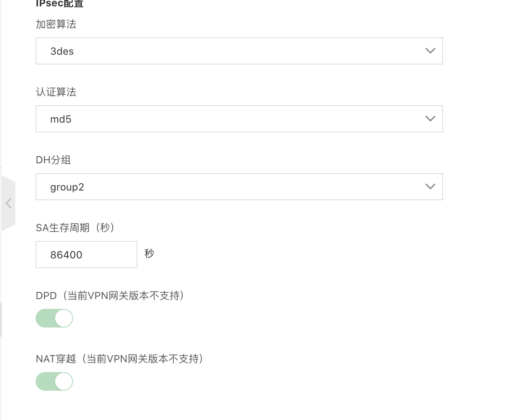Image resolution: width=517 pixels, height=420 pixels.
Task: Open the DH分组 dropdown box
Action: (239, 187)
